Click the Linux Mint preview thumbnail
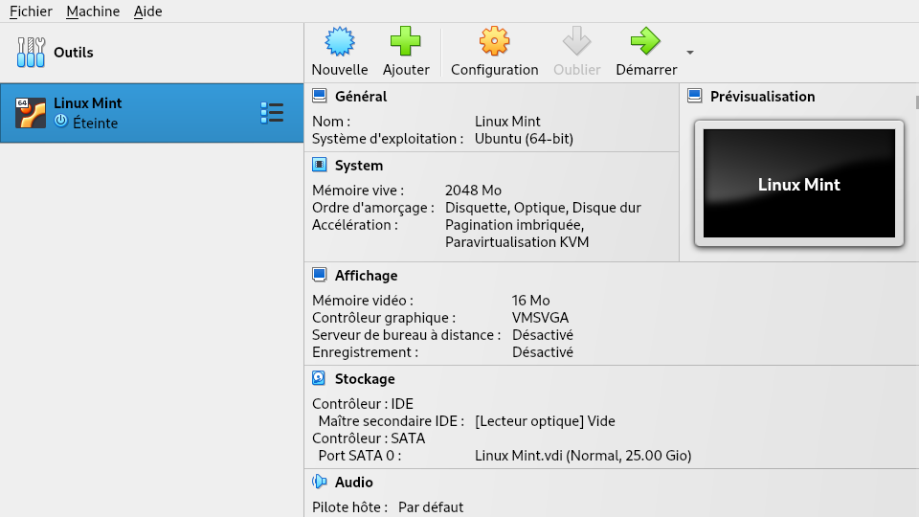 (x=799, y=184)
